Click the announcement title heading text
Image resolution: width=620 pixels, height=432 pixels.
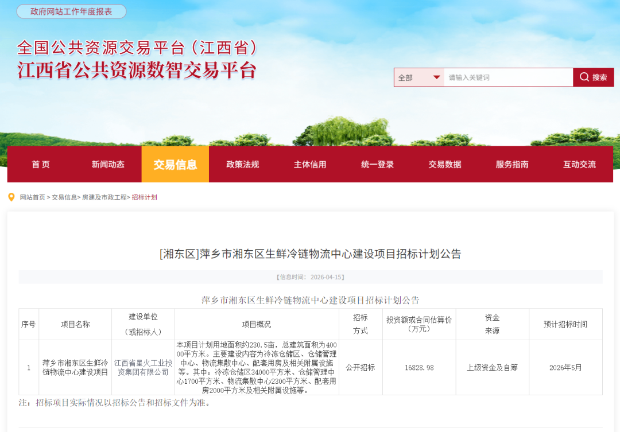311,254
